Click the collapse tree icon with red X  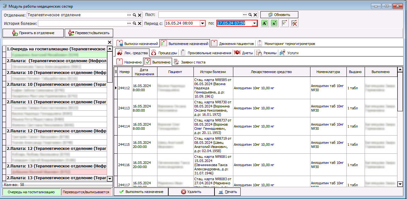294,23
